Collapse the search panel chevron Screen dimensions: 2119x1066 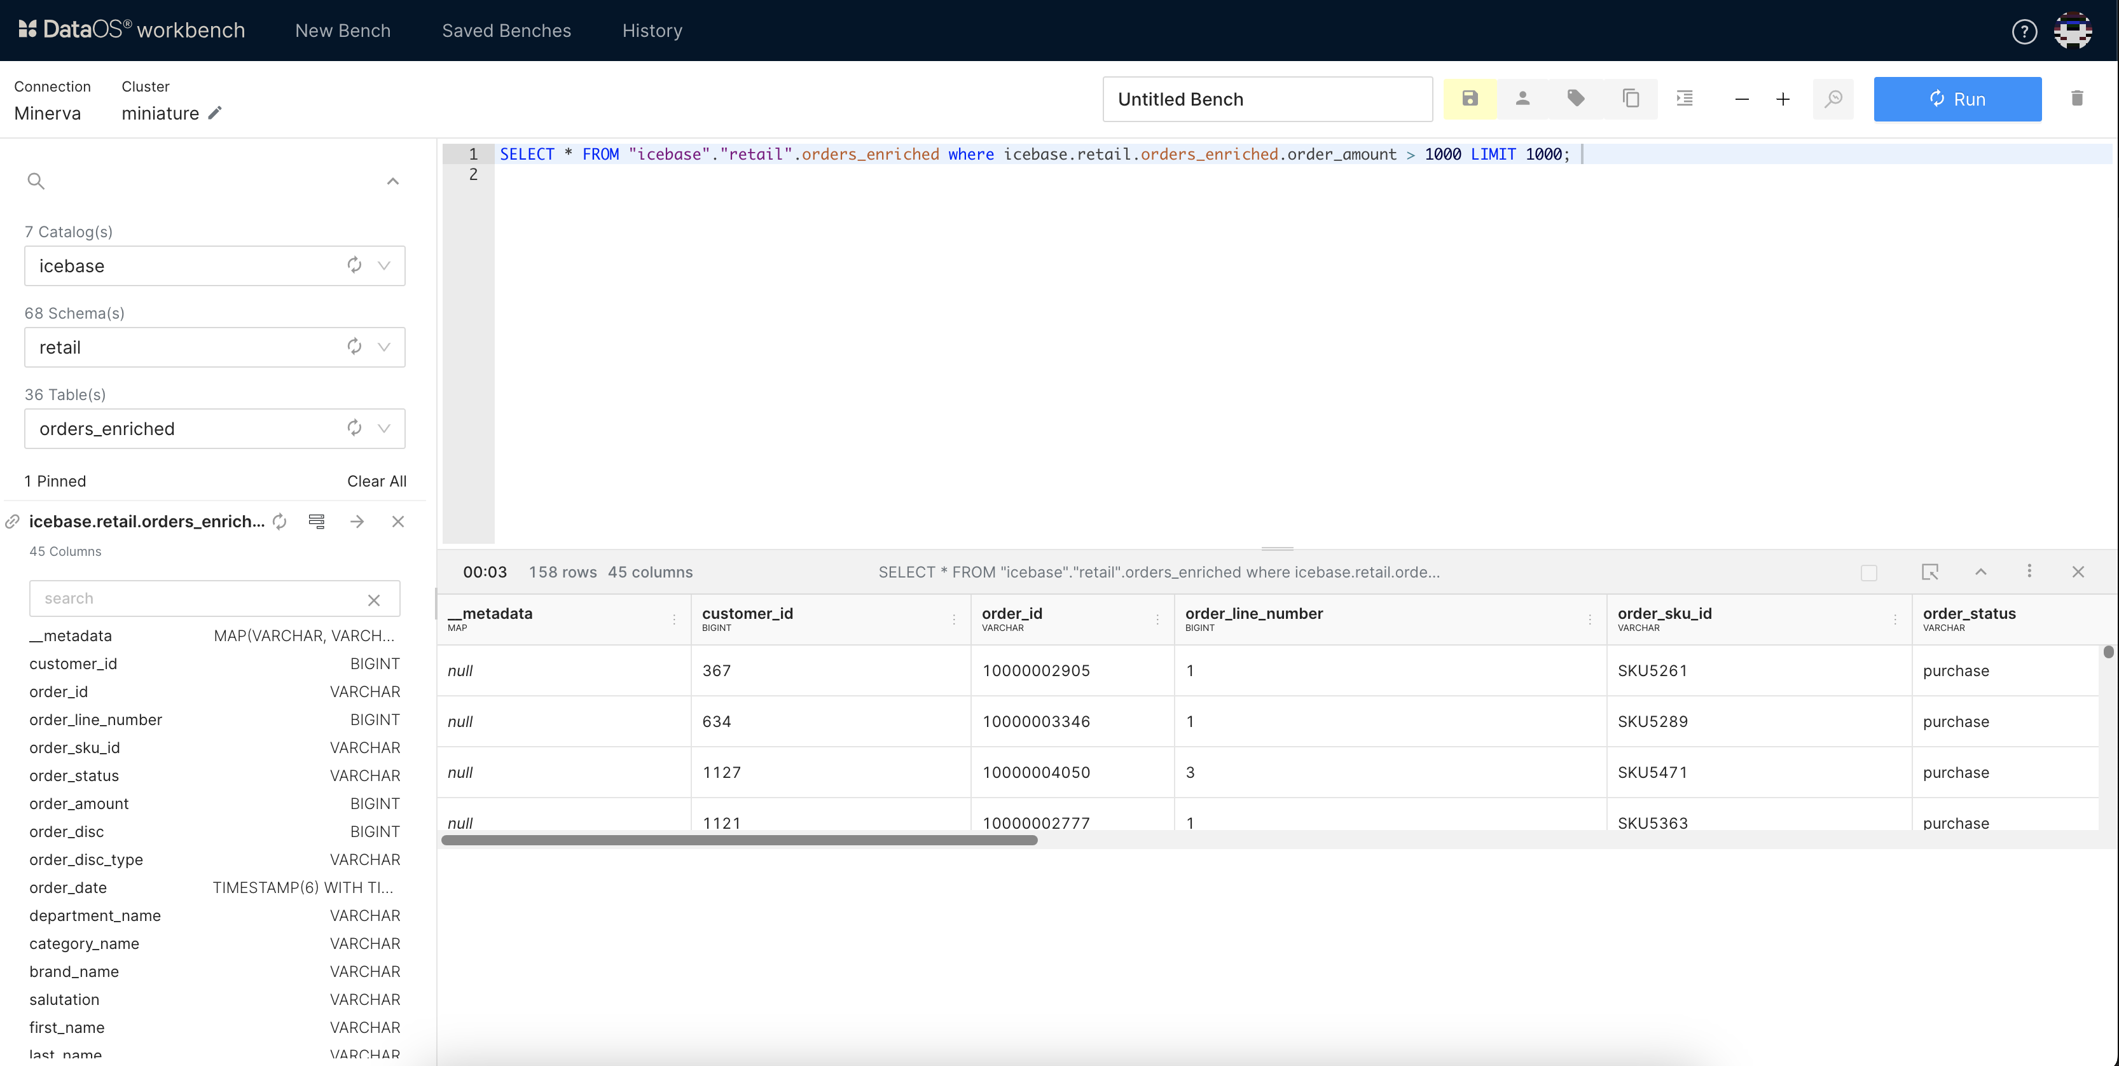click(x=392, y=182)
